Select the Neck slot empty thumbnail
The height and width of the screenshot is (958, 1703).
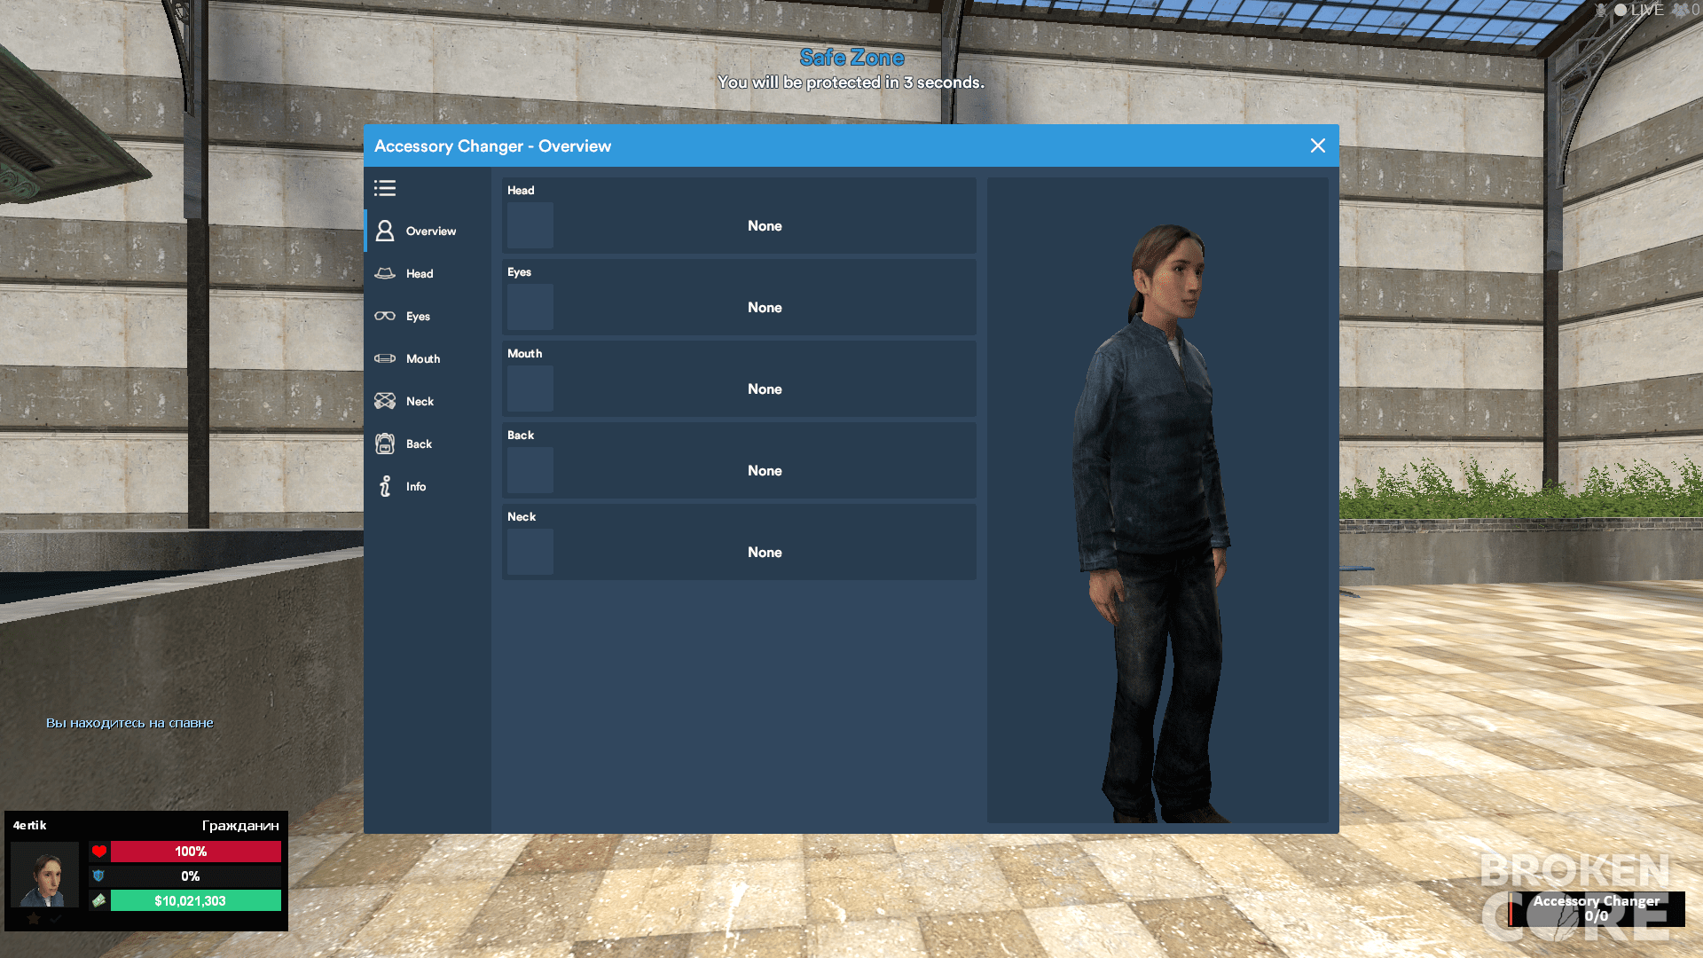530,552
